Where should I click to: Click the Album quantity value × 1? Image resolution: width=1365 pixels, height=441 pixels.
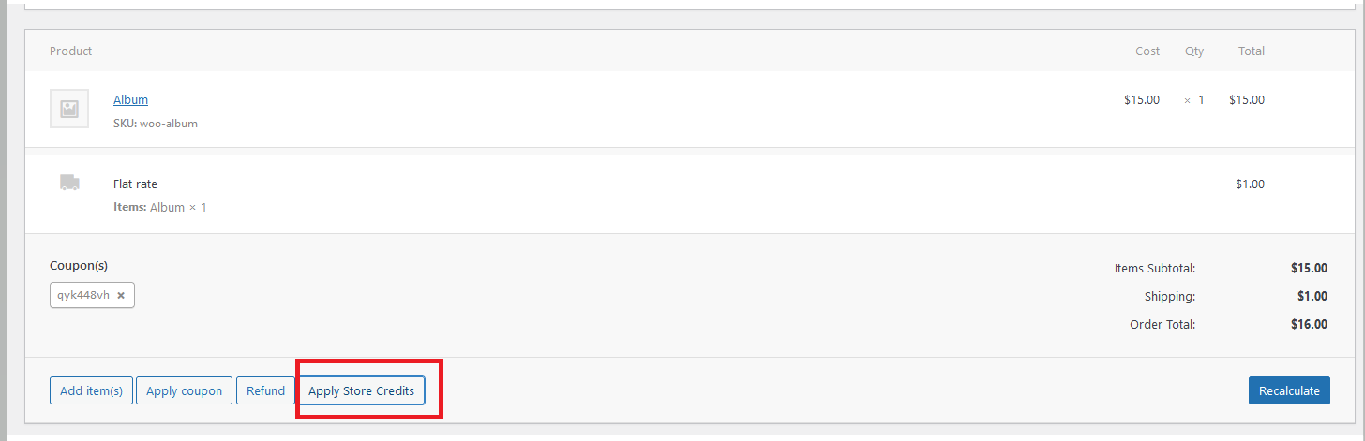tap(1194, 100)
